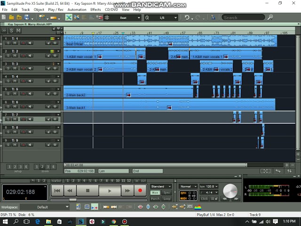Click the transport position slider handle

(73, 200)
